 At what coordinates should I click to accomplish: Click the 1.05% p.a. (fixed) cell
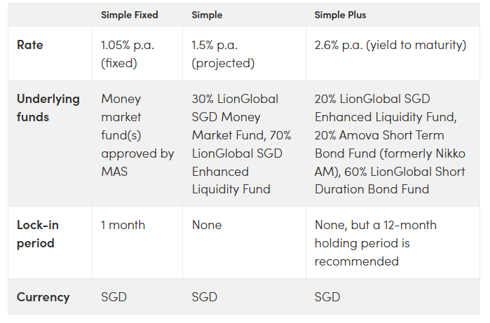click(128, 54)
